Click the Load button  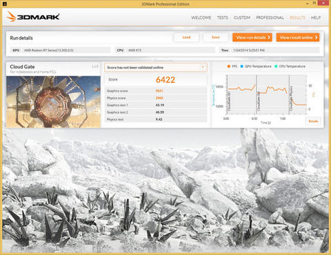pos(186,37)
